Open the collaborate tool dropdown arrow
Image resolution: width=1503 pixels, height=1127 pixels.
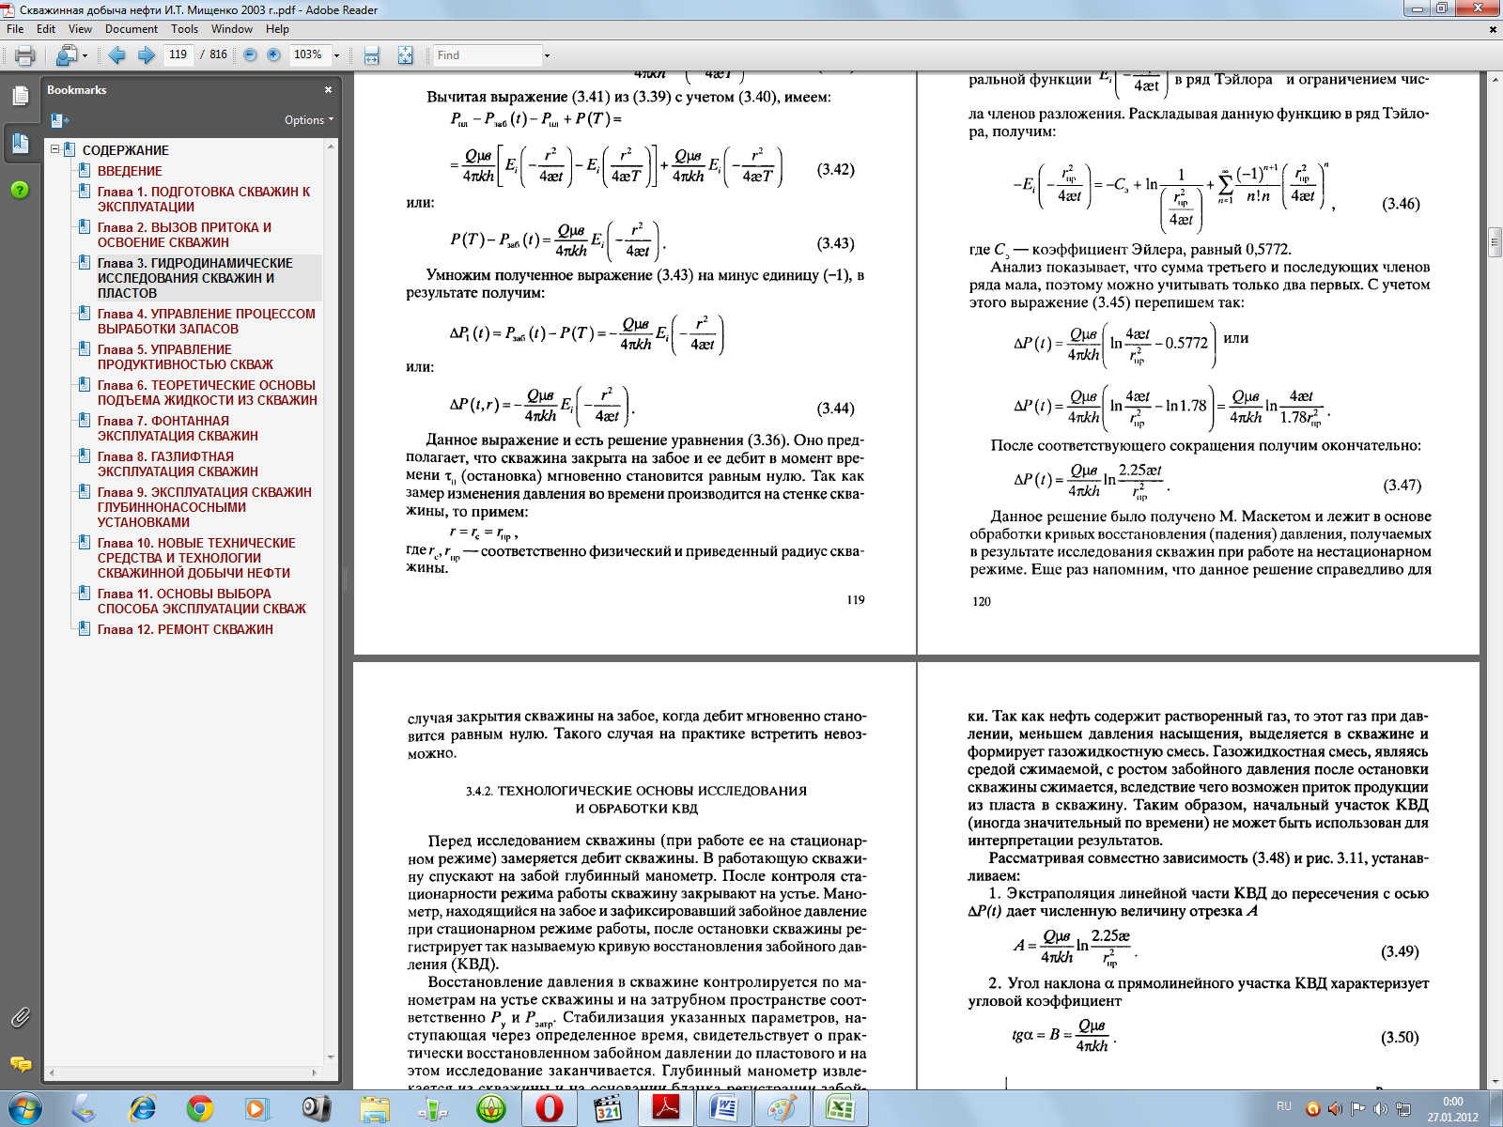pyautogui.click(x=85, y=55)
